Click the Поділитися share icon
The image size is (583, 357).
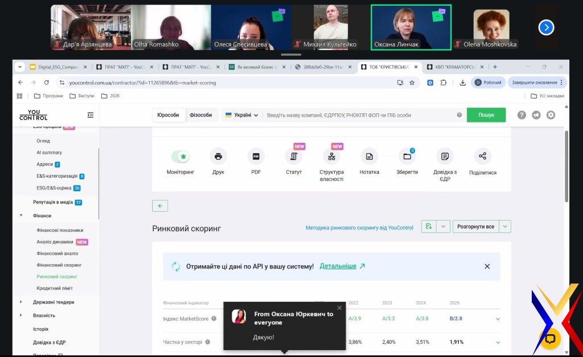coord(483,157)
